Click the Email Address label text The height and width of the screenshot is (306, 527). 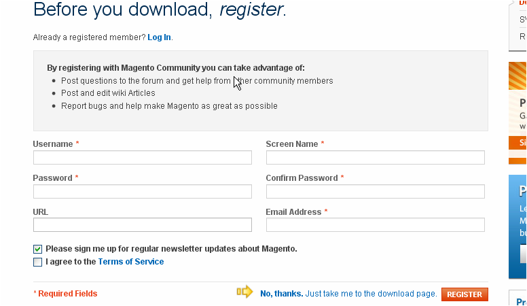coord(293,212)
